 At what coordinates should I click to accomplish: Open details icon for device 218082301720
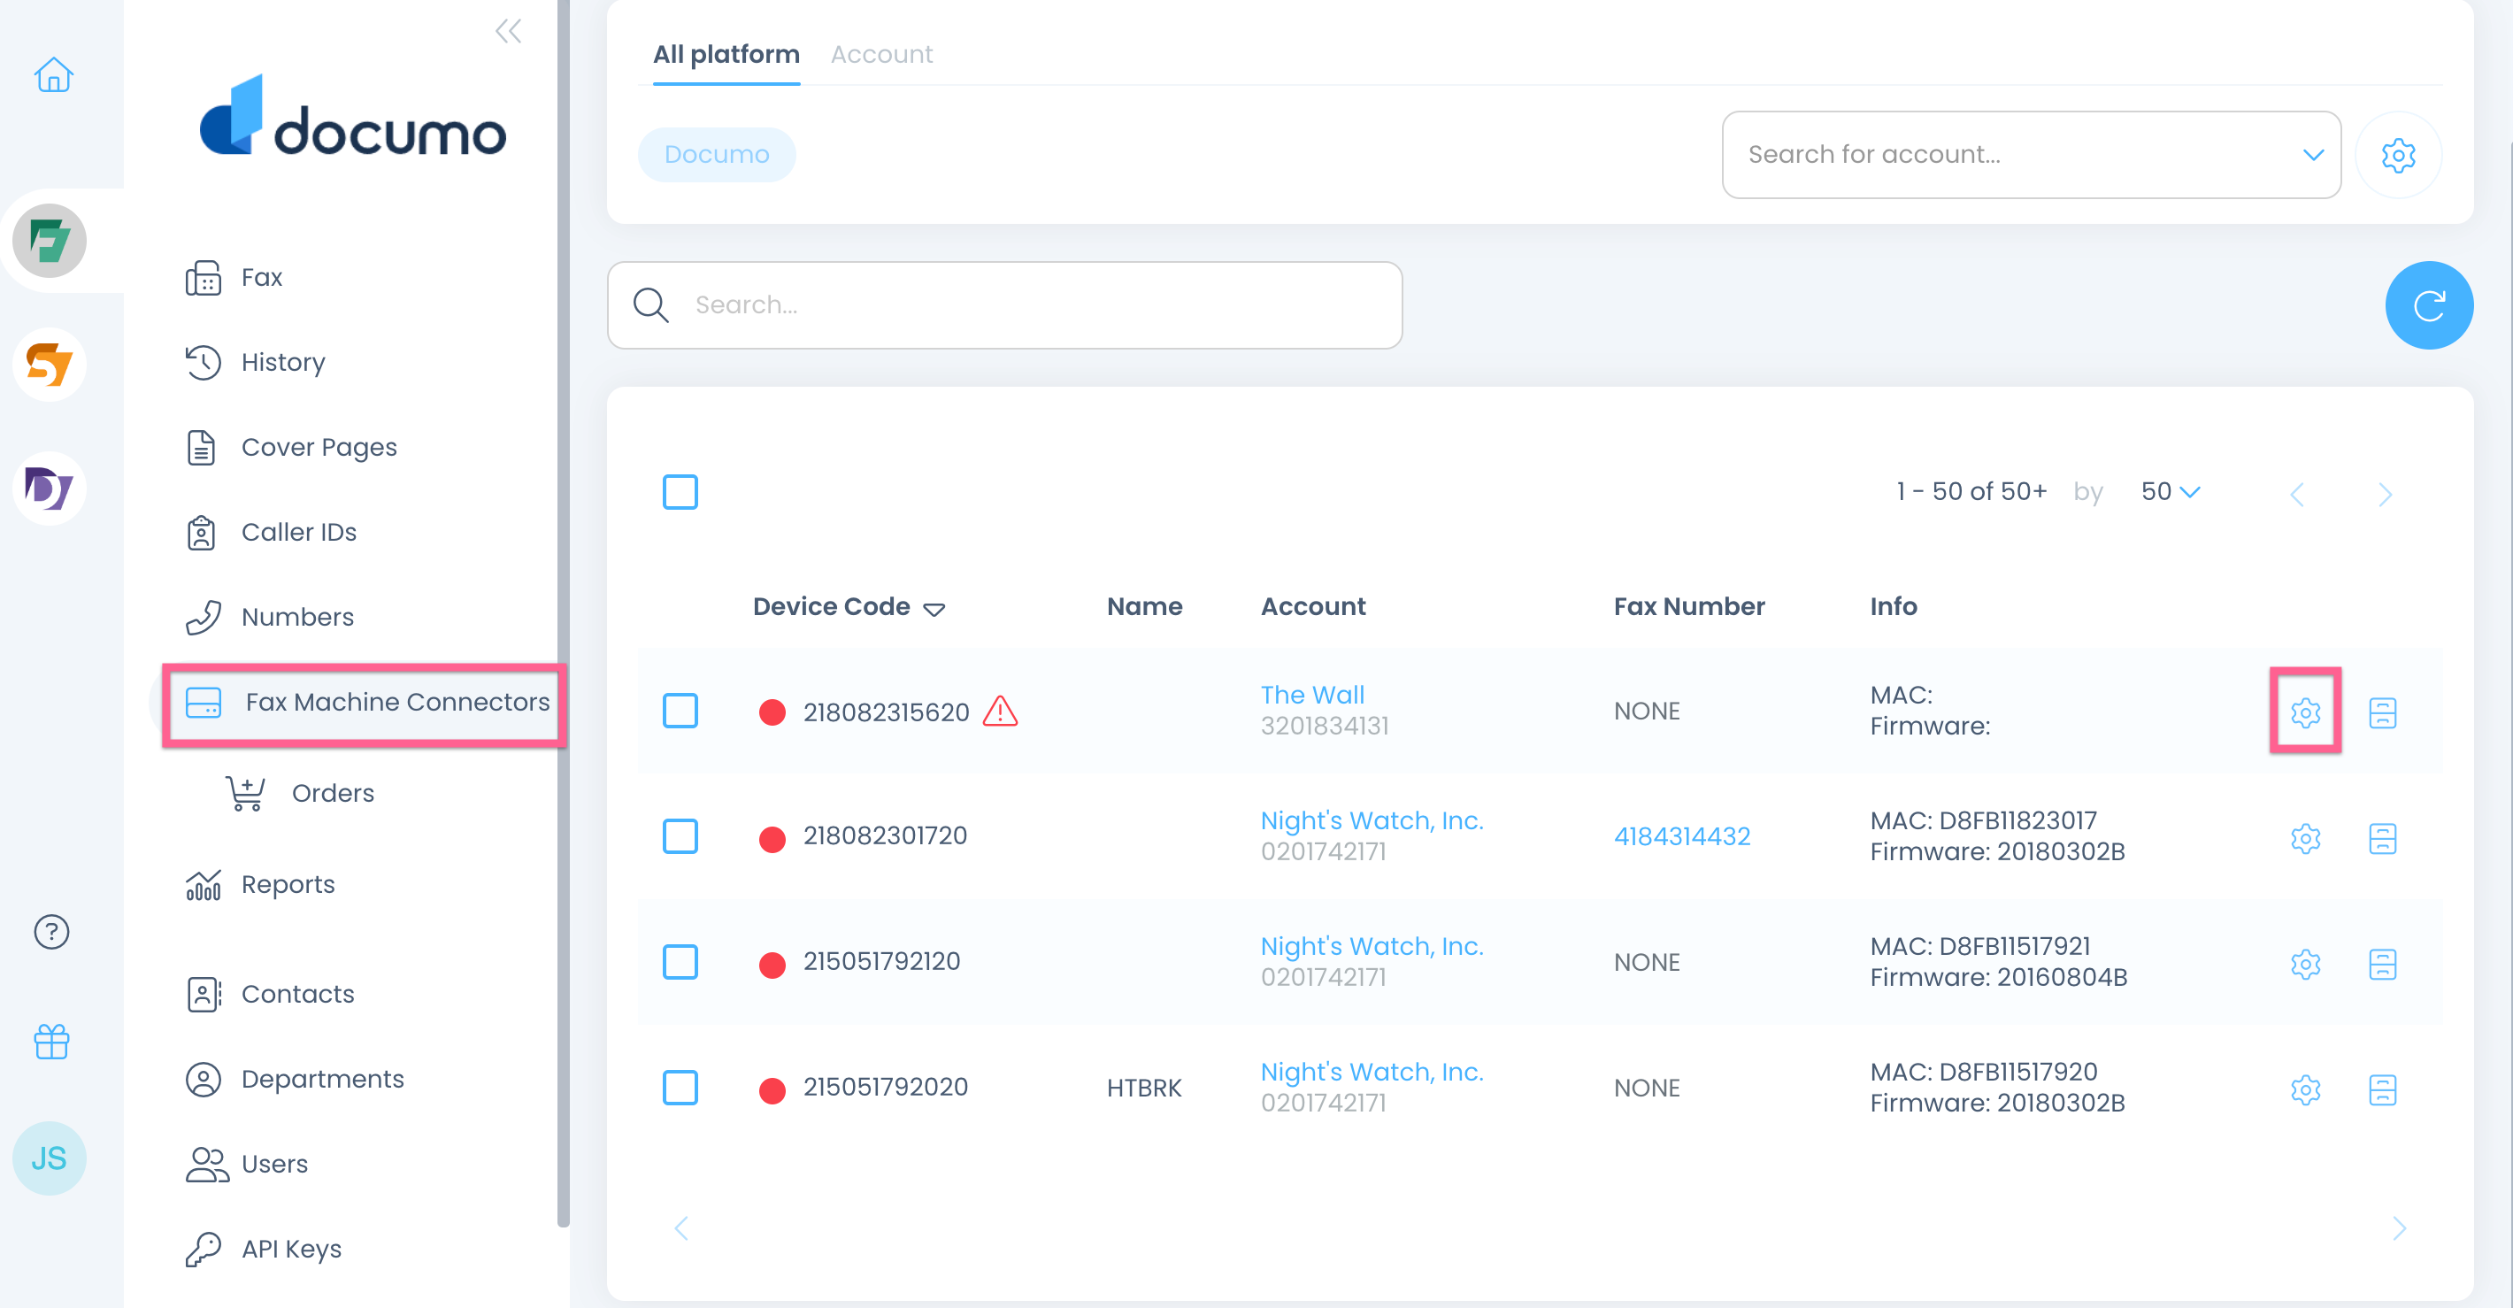click(x=2382, y=838)
